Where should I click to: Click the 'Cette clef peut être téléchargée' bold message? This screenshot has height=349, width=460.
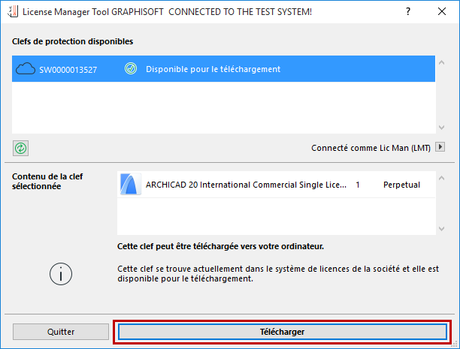pyautogui.click(x=220, y=246)
